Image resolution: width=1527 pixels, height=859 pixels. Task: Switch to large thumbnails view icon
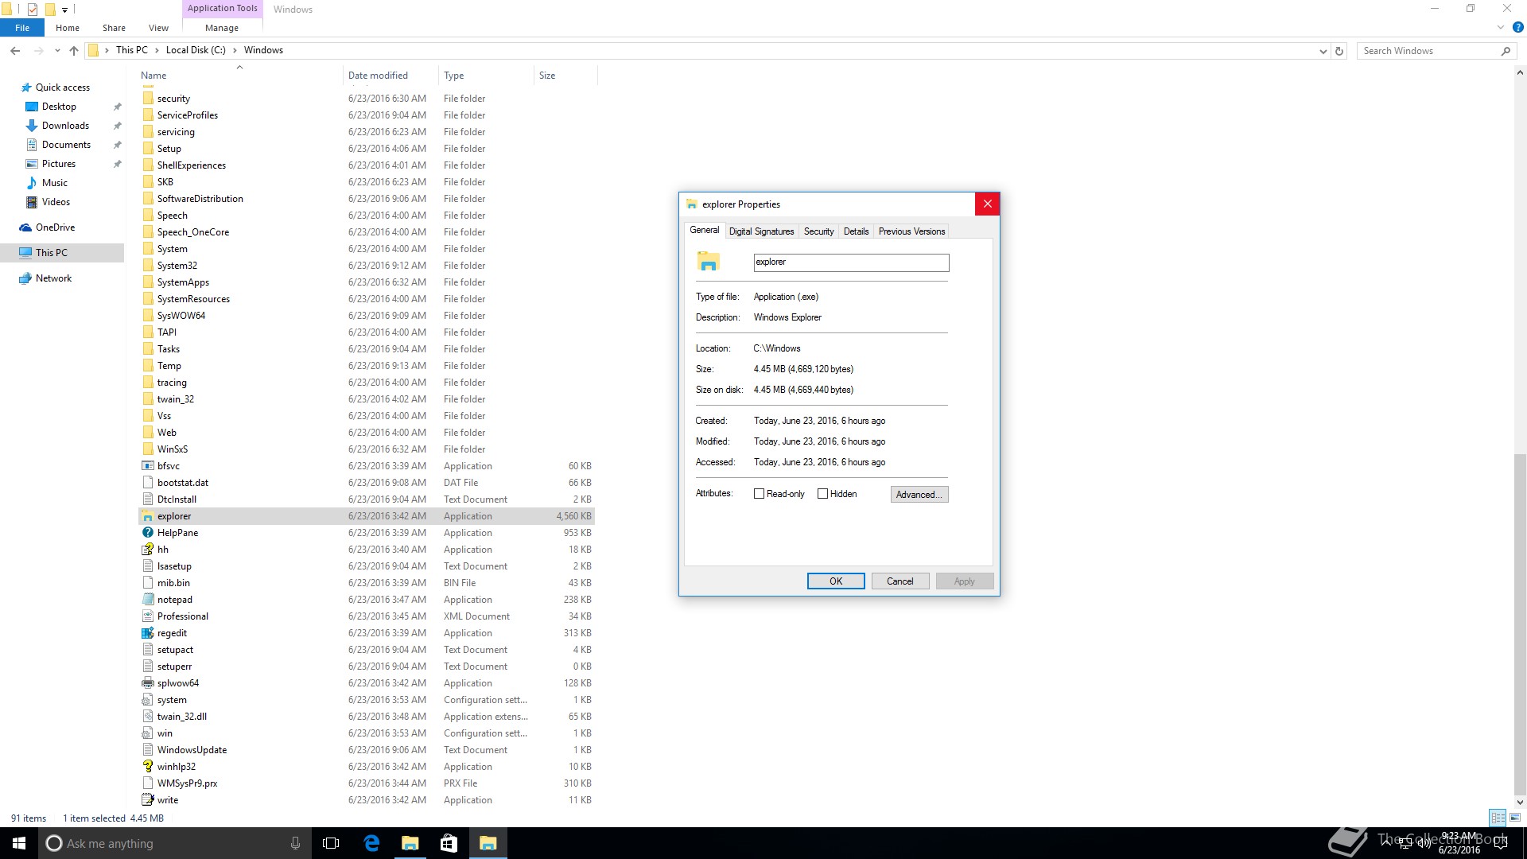(x=1515, y=818)
